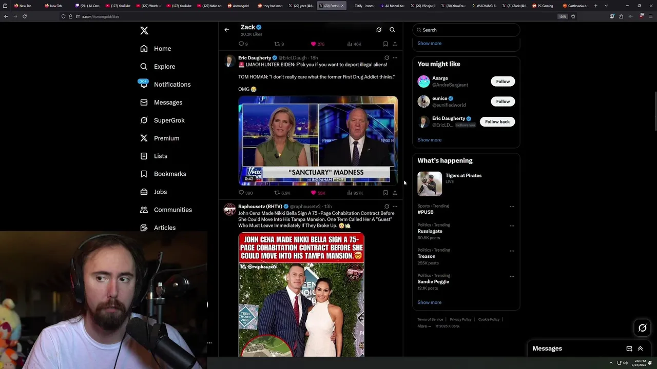The height and width of the screenshot is (369, 657).
Task: Open the Russiagate trending topic
Action: 430,231
